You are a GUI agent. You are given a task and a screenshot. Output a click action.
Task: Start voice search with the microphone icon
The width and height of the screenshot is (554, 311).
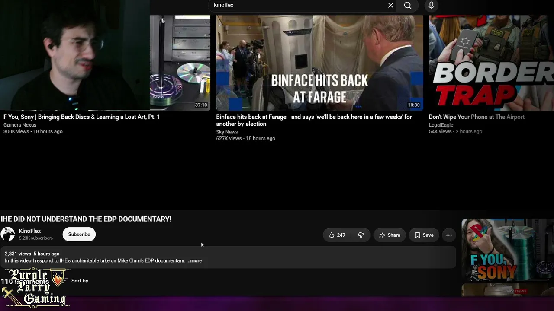tap(431, 5)
